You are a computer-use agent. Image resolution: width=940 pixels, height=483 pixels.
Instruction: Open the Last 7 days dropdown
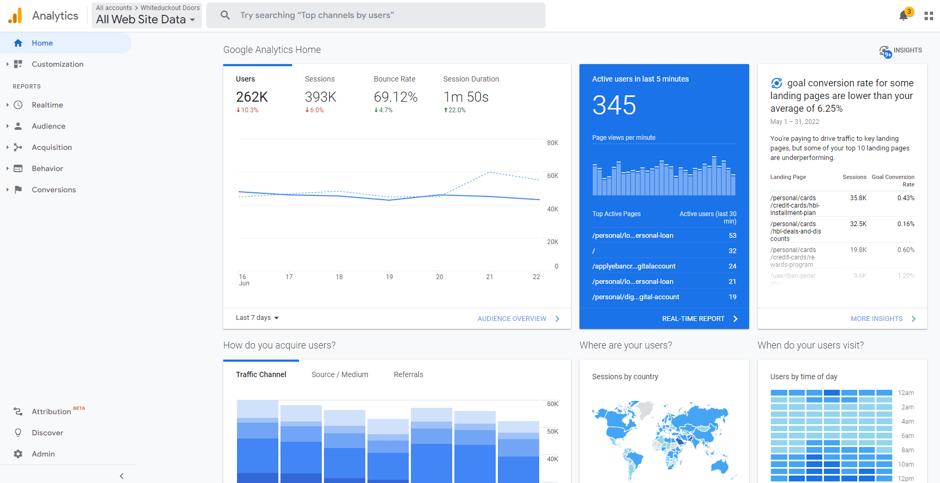click(257, 318)
